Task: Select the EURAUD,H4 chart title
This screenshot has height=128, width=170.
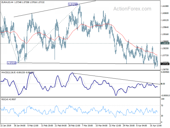Action: click(x=7, y=2)
